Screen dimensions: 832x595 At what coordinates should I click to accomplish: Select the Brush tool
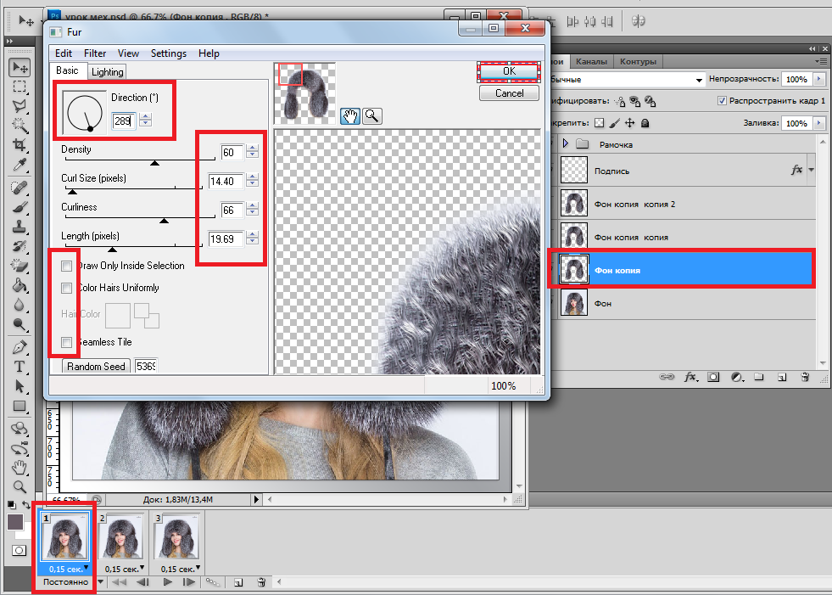(x=20, y=207)
